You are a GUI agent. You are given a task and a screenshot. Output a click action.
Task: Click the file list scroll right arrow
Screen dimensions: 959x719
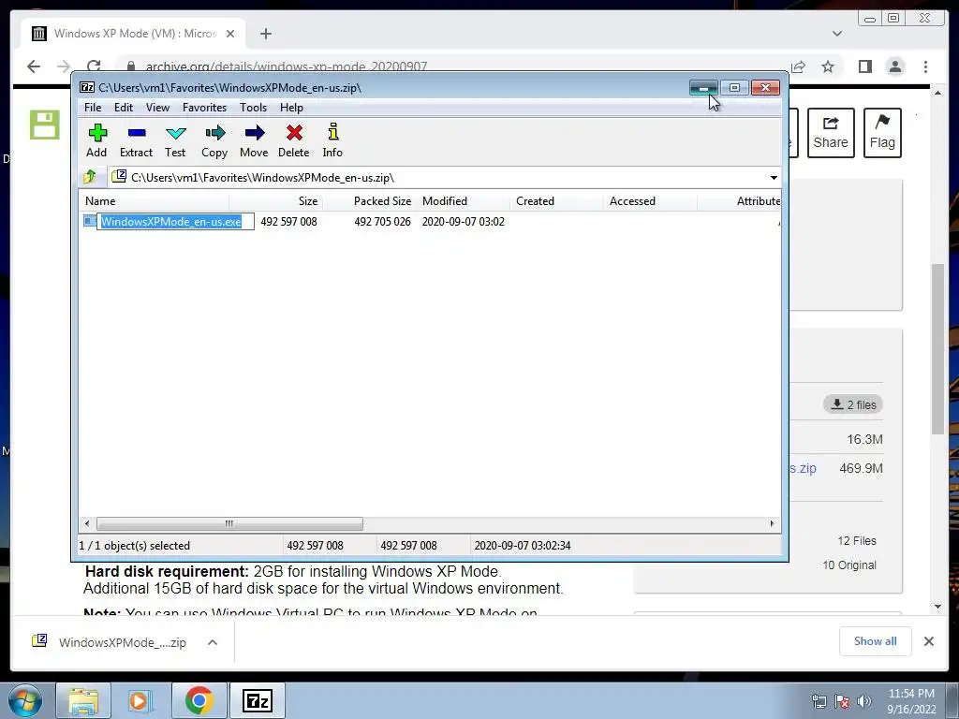point(772,523)
